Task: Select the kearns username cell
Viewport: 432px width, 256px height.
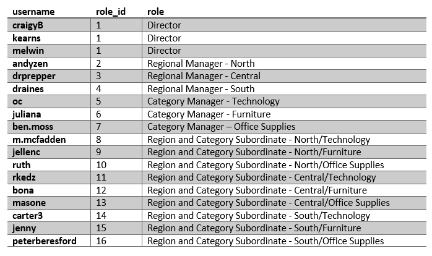Action: tap(27, 38)
